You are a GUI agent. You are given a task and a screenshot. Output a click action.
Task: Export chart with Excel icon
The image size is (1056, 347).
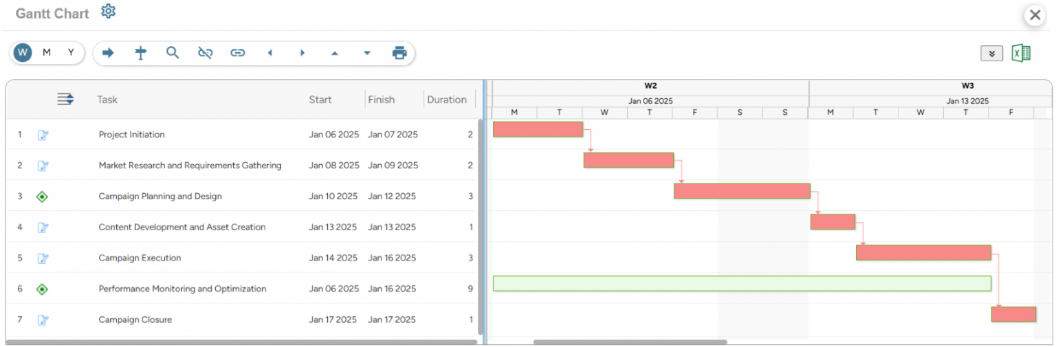pyautogui.click(x=1021, y=54)
